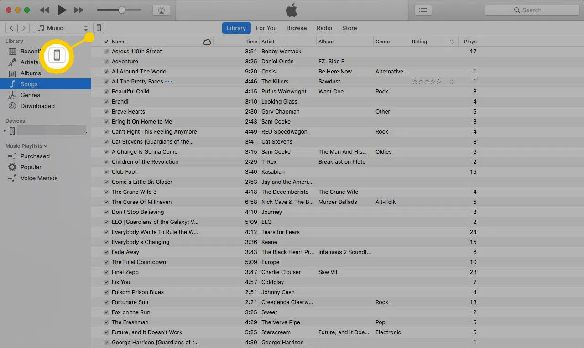Switch to the For You tab

tap(266, 28)
